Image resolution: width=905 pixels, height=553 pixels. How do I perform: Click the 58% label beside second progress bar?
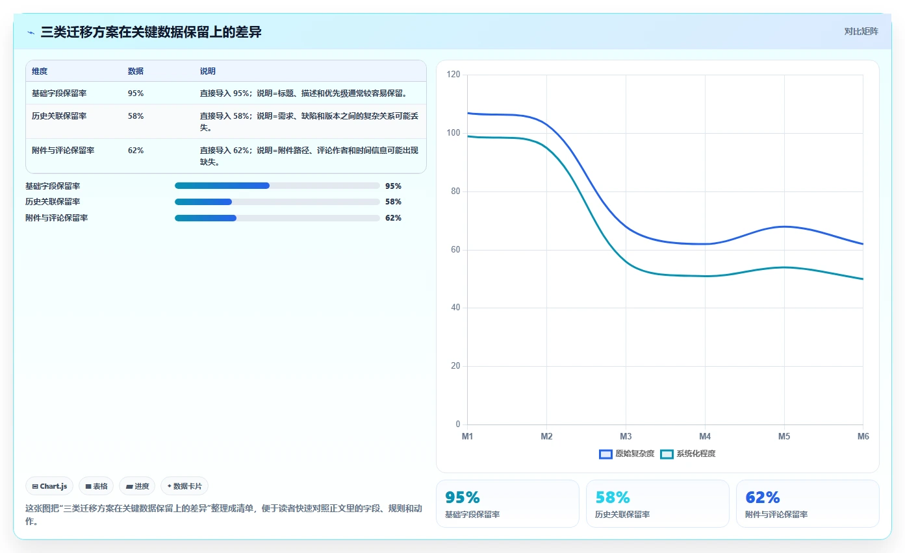[x=393, y=202]
